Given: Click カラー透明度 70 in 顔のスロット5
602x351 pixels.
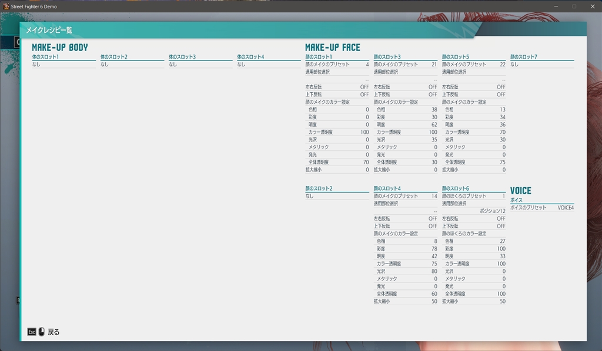Looking at the screenshot, I should pos(474,132).
